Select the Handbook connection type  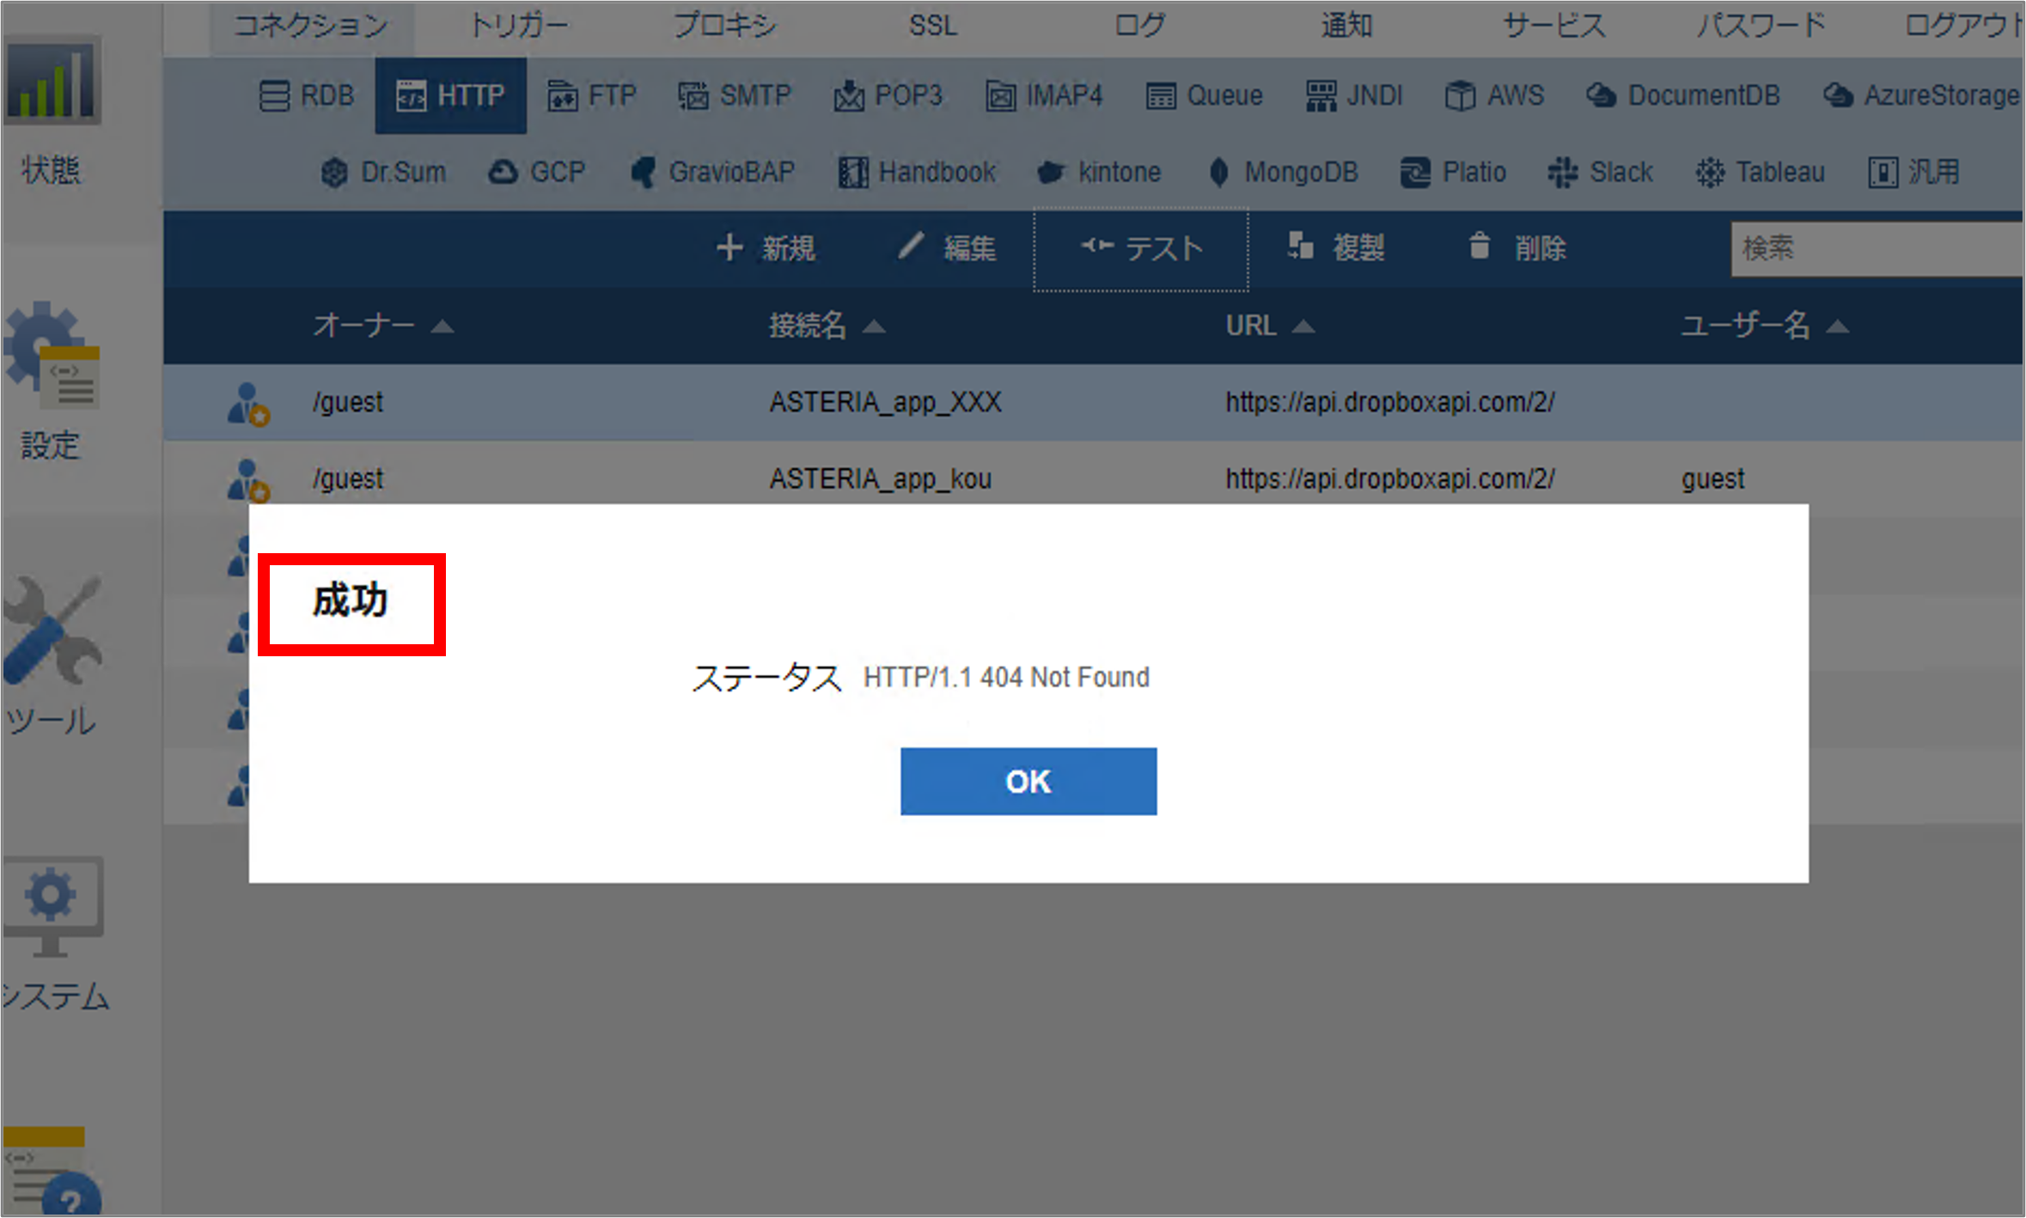[x=917, y=173]
